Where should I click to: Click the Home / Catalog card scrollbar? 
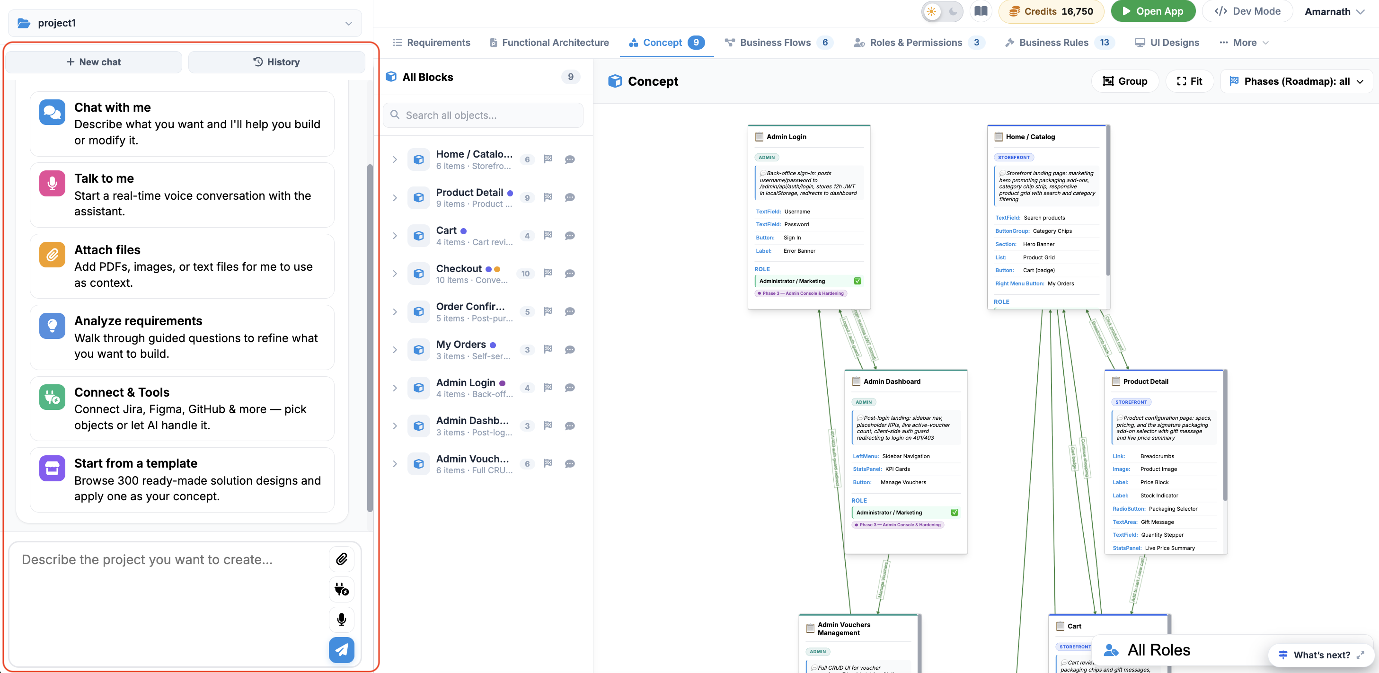pyautogui.click(x=1107, y=201)
